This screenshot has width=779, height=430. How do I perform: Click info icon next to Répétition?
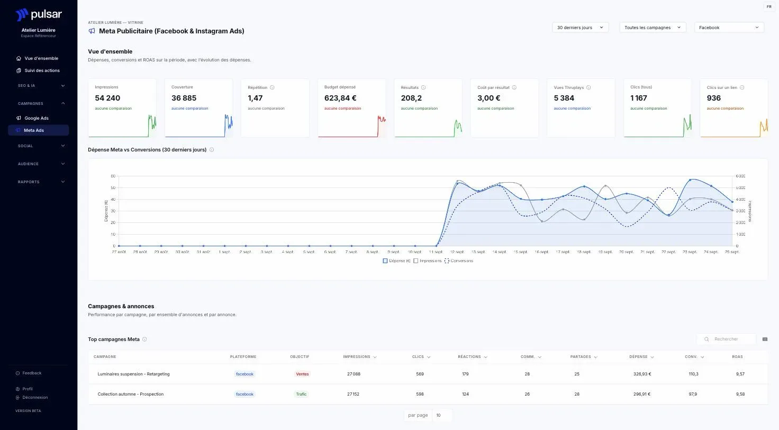(272, 87)
